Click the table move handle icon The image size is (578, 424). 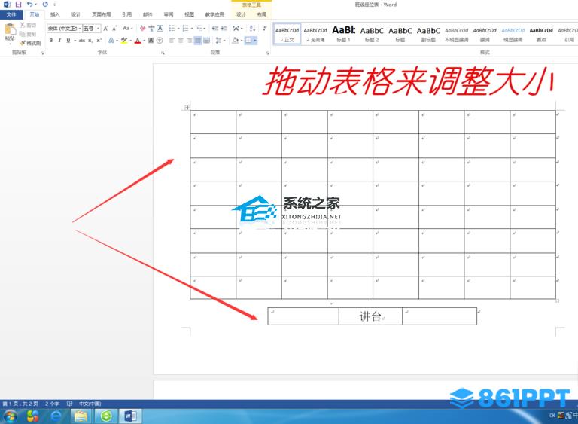187,108
